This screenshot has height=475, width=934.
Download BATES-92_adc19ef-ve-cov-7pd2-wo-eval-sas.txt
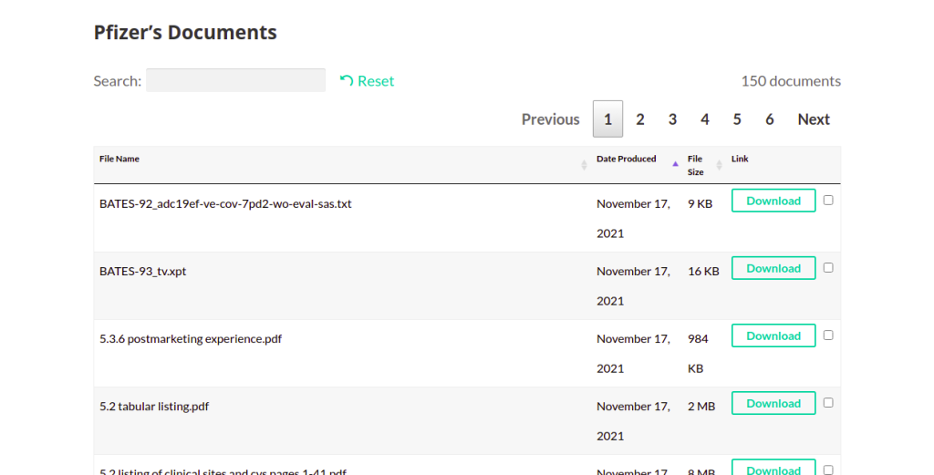pyautogui.click(x=773, y=201)
